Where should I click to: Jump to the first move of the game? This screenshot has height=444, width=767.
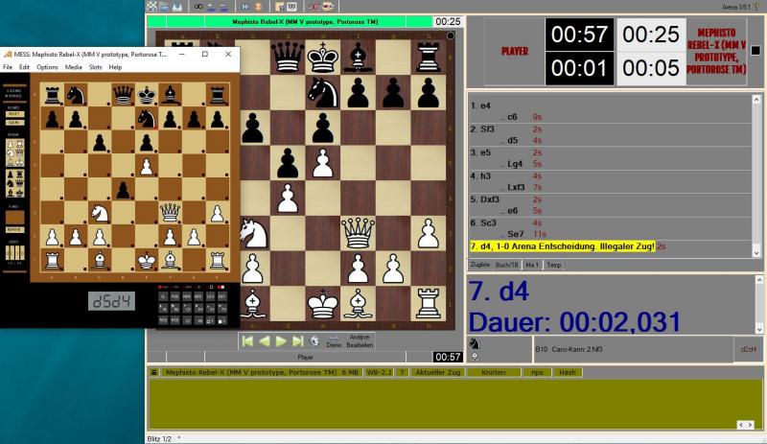click(247, 340)
